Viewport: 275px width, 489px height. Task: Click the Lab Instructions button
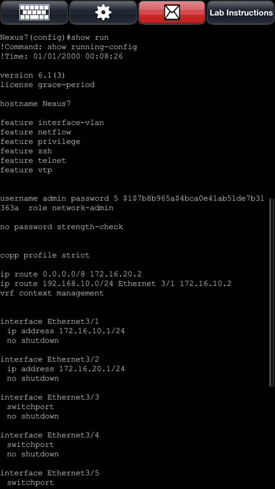click(x=240, y=12)
